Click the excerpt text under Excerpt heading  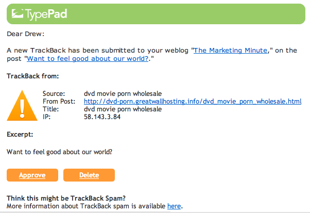(x=59, y=152)
